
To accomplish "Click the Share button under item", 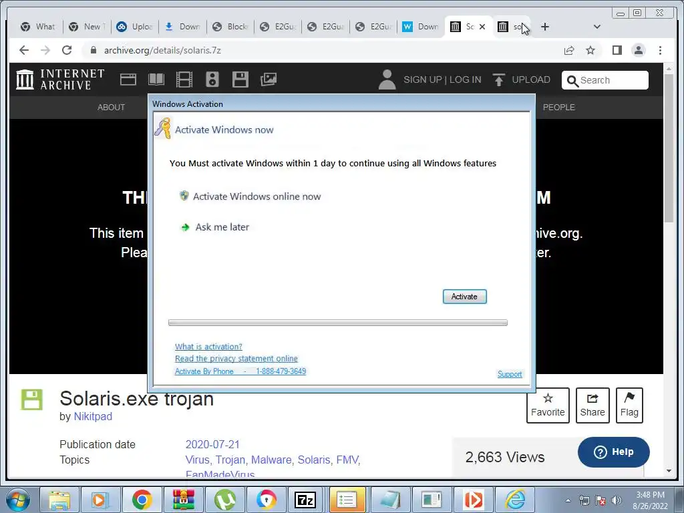I will click(x=592, y=405).
